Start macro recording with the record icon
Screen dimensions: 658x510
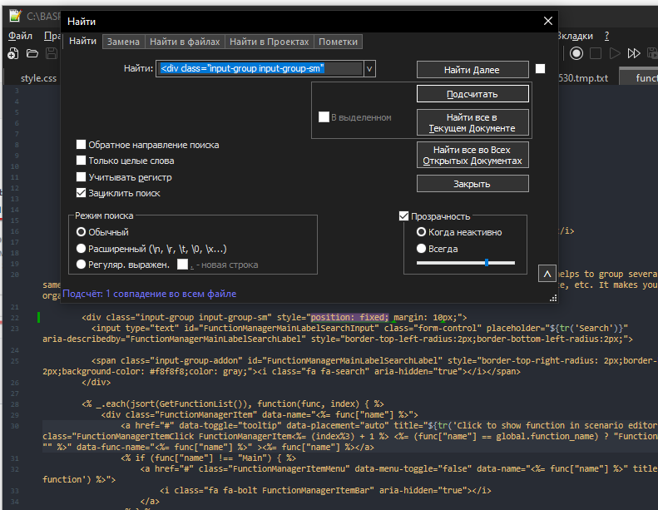pyautogui.click(x=576, y=54)
